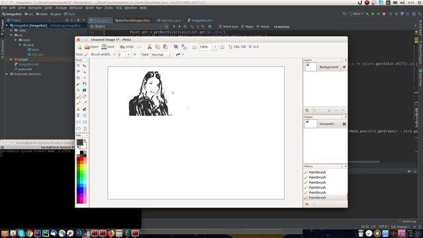Pick the Ellipse Select tool
The width and height of the screenshot is (423, 238).
(x=78, y=78)
